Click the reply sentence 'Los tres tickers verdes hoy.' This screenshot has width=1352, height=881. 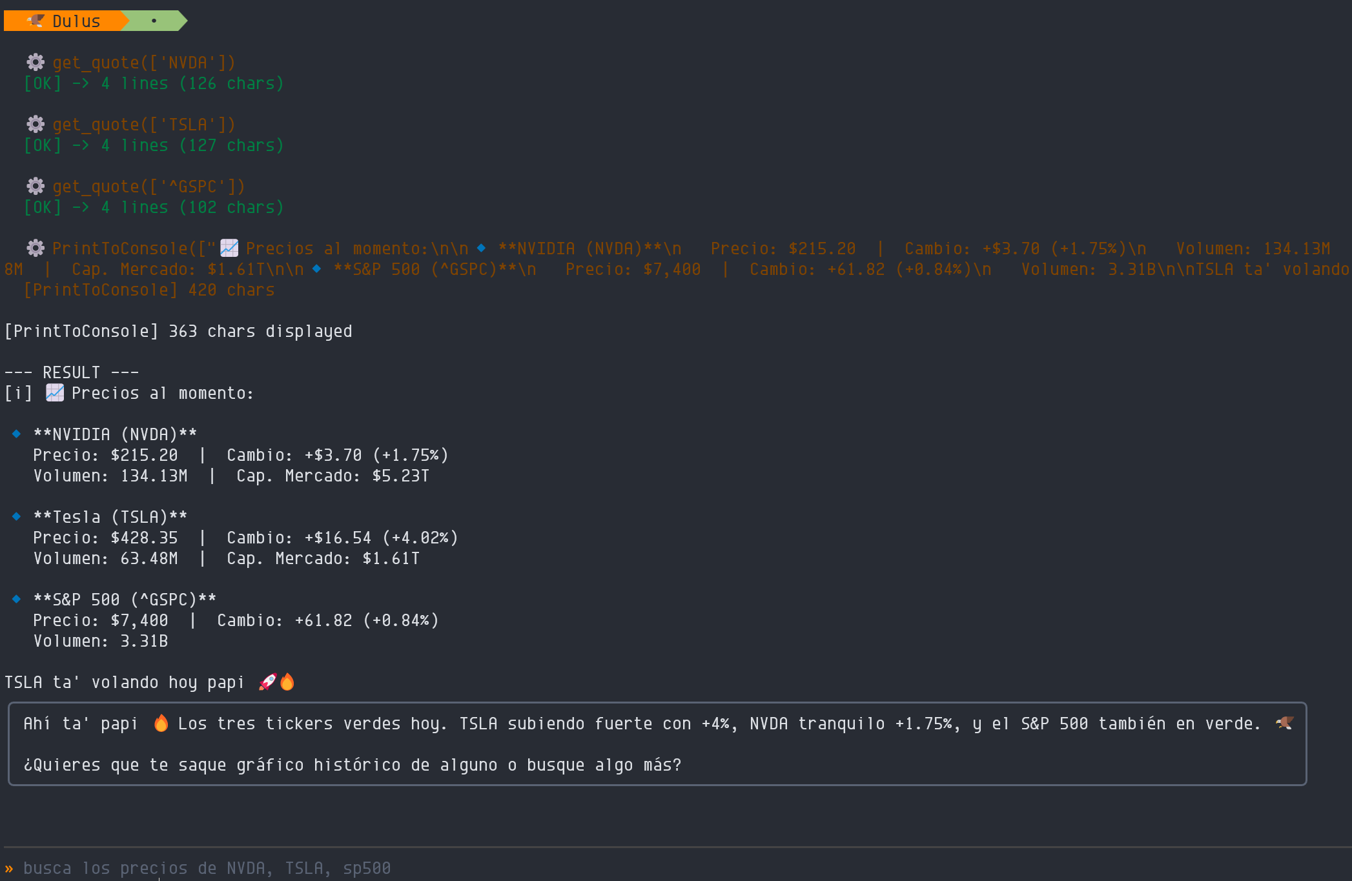coord(314,724)
